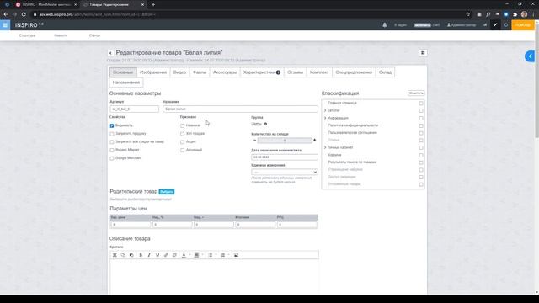This screenshot has width=539, height=303.
Task: Click the browser back arrow
Action: click(x=6, y=14)
